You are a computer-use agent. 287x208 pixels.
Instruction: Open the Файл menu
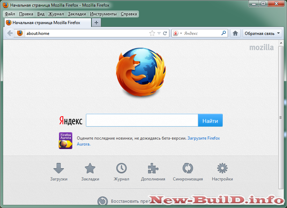point(10,14)
